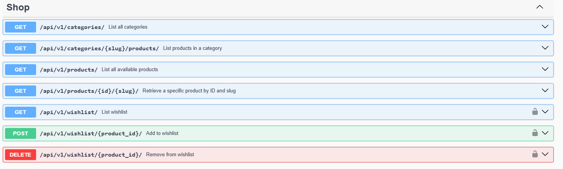
Task: Expand chevron for Retrieve a specific product
Action: [545, 90]
